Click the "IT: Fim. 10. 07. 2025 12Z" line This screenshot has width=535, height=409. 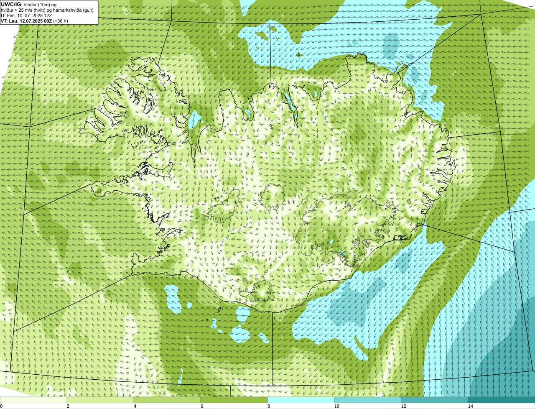point(26,15)
